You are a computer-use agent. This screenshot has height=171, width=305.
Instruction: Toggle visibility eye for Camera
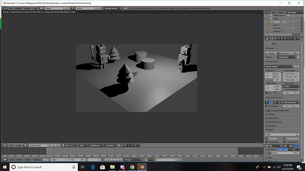(x=293, y=22)
